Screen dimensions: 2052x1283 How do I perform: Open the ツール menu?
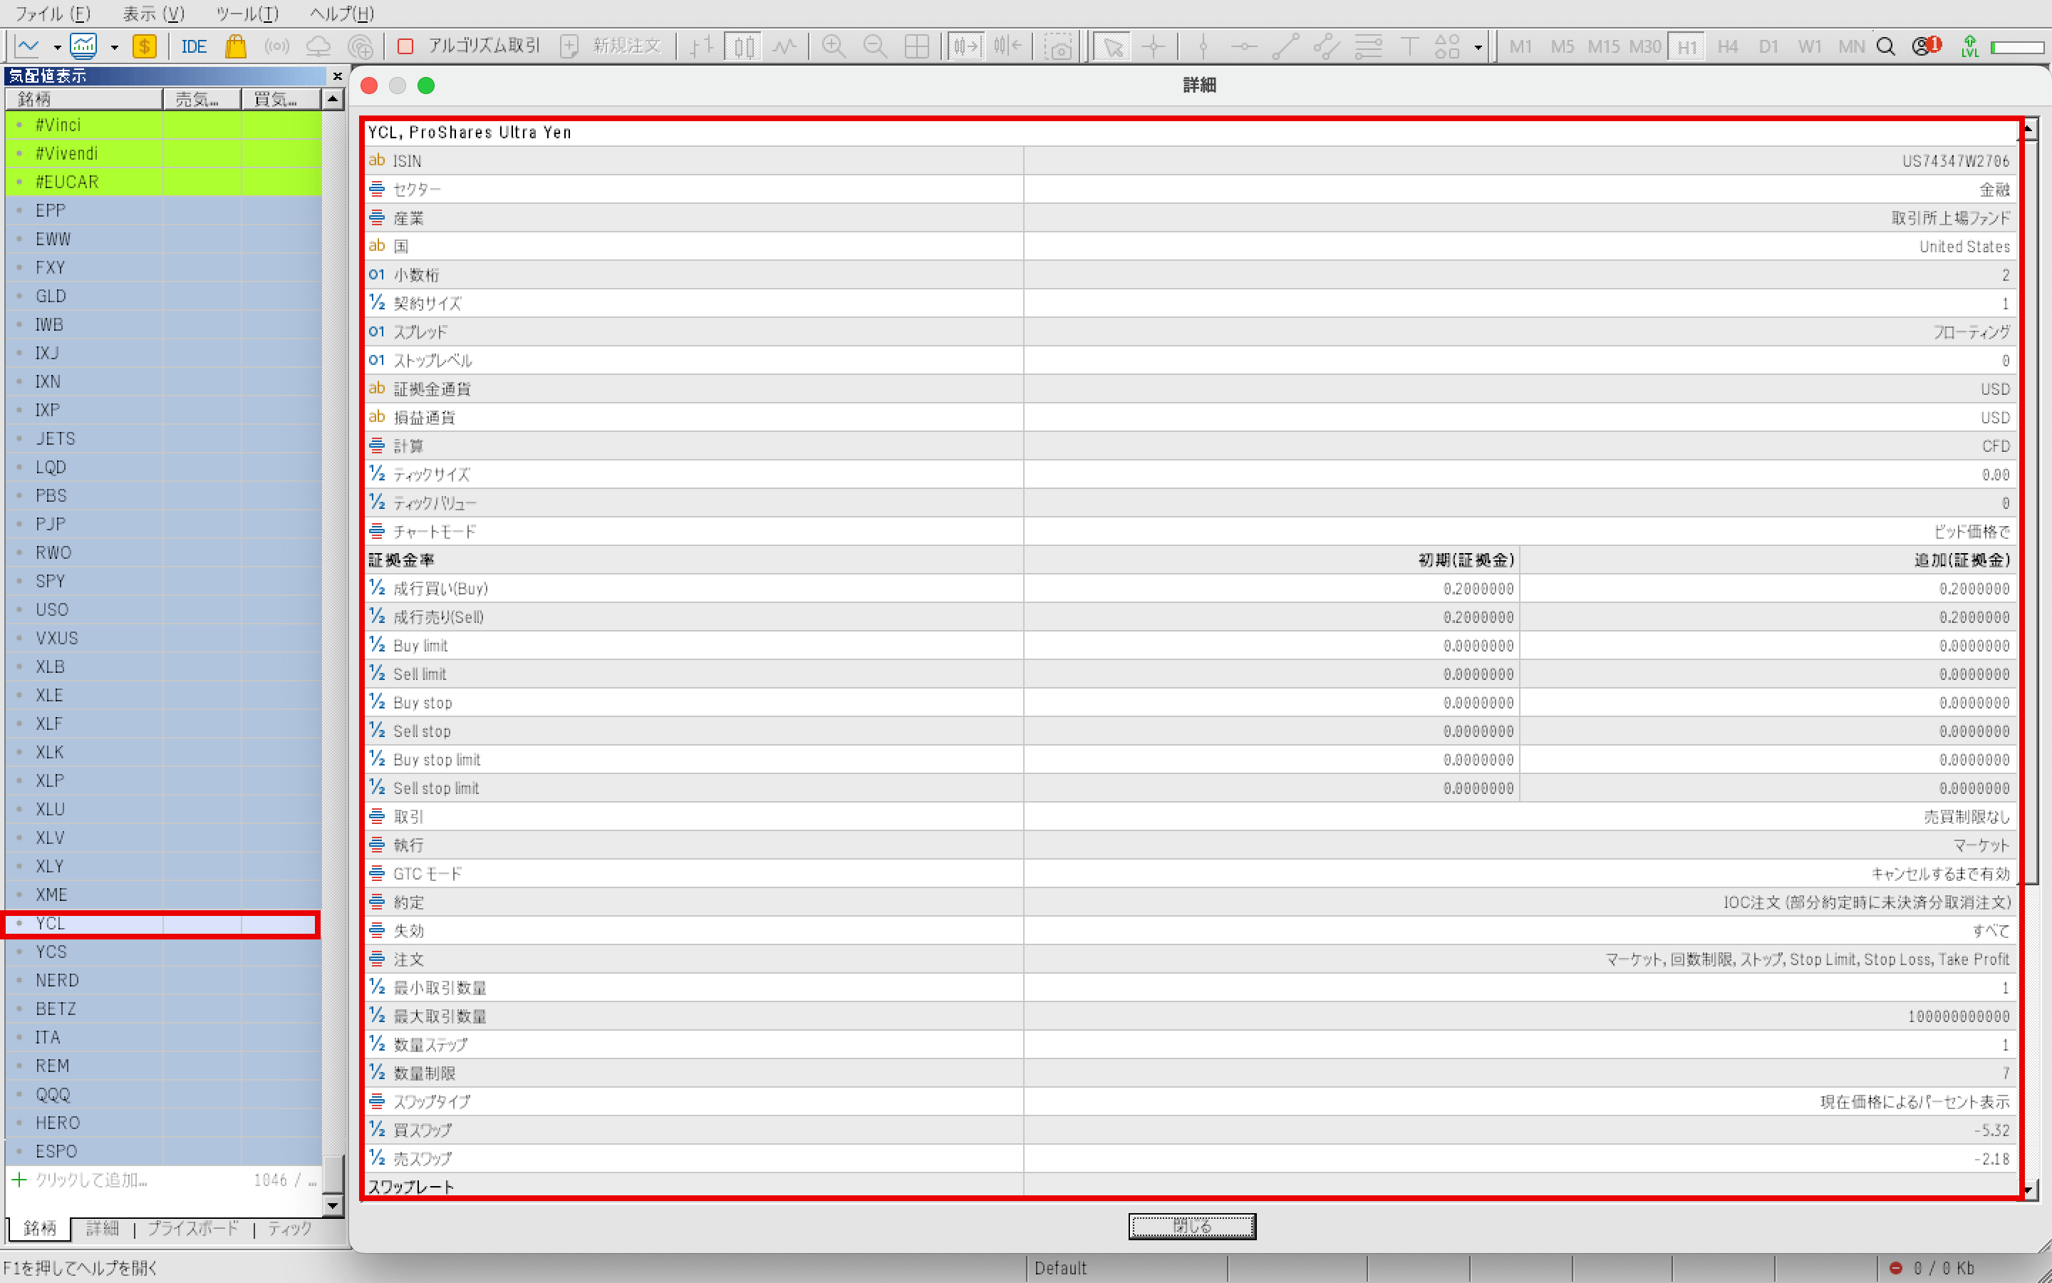244,14
